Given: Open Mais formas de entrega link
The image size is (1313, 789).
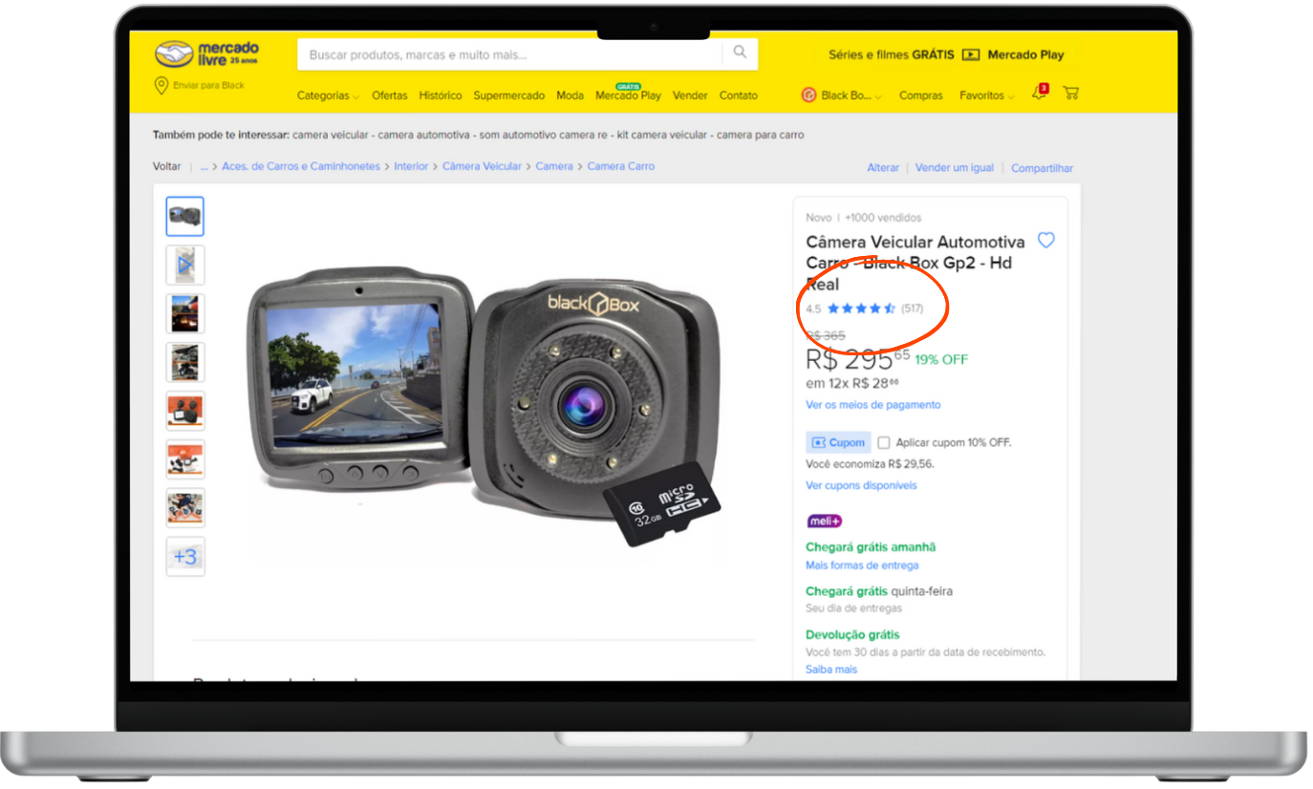Looking at the screenshot, I should [862, 565].
